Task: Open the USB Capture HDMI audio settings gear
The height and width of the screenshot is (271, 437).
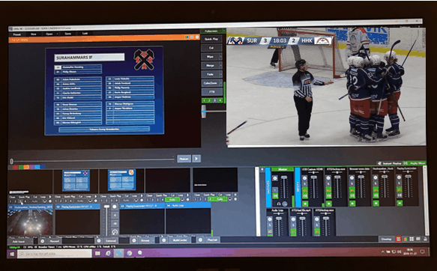Action: coord(305,178)
